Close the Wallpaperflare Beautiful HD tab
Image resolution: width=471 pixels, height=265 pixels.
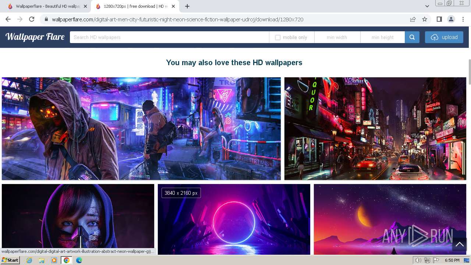85,6
